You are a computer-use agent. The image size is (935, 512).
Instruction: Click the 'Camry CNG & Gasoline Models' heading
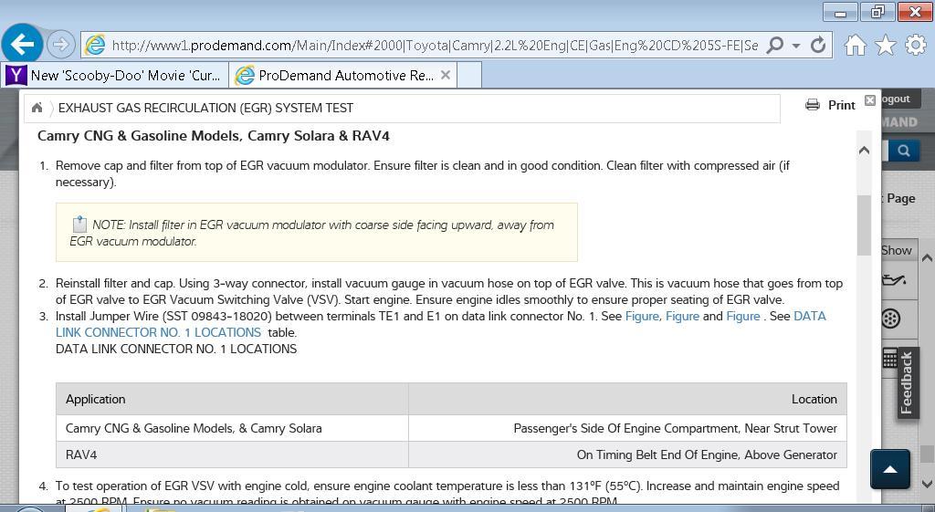214,136
